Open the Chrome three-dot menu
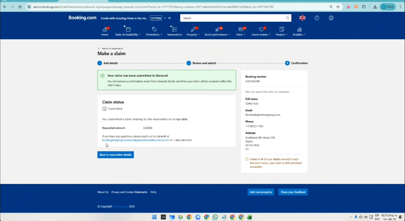 [x=400, y=7]
